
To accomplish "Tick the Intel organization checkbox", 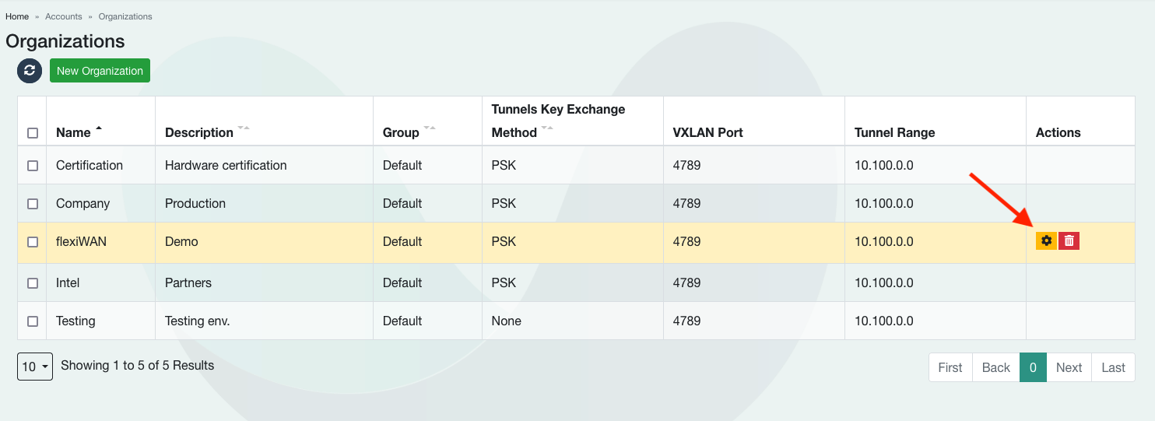I will (x=33, y=283).
